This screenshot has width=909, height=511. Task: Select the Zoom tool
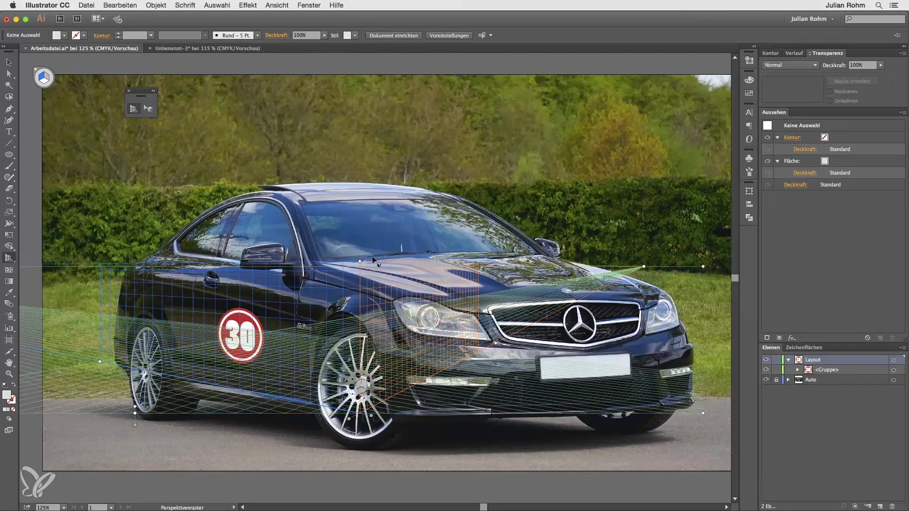[x=9, y=374]
